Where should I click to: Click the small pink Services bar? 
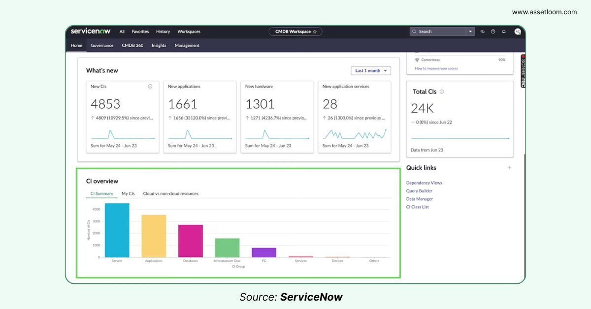301,256
